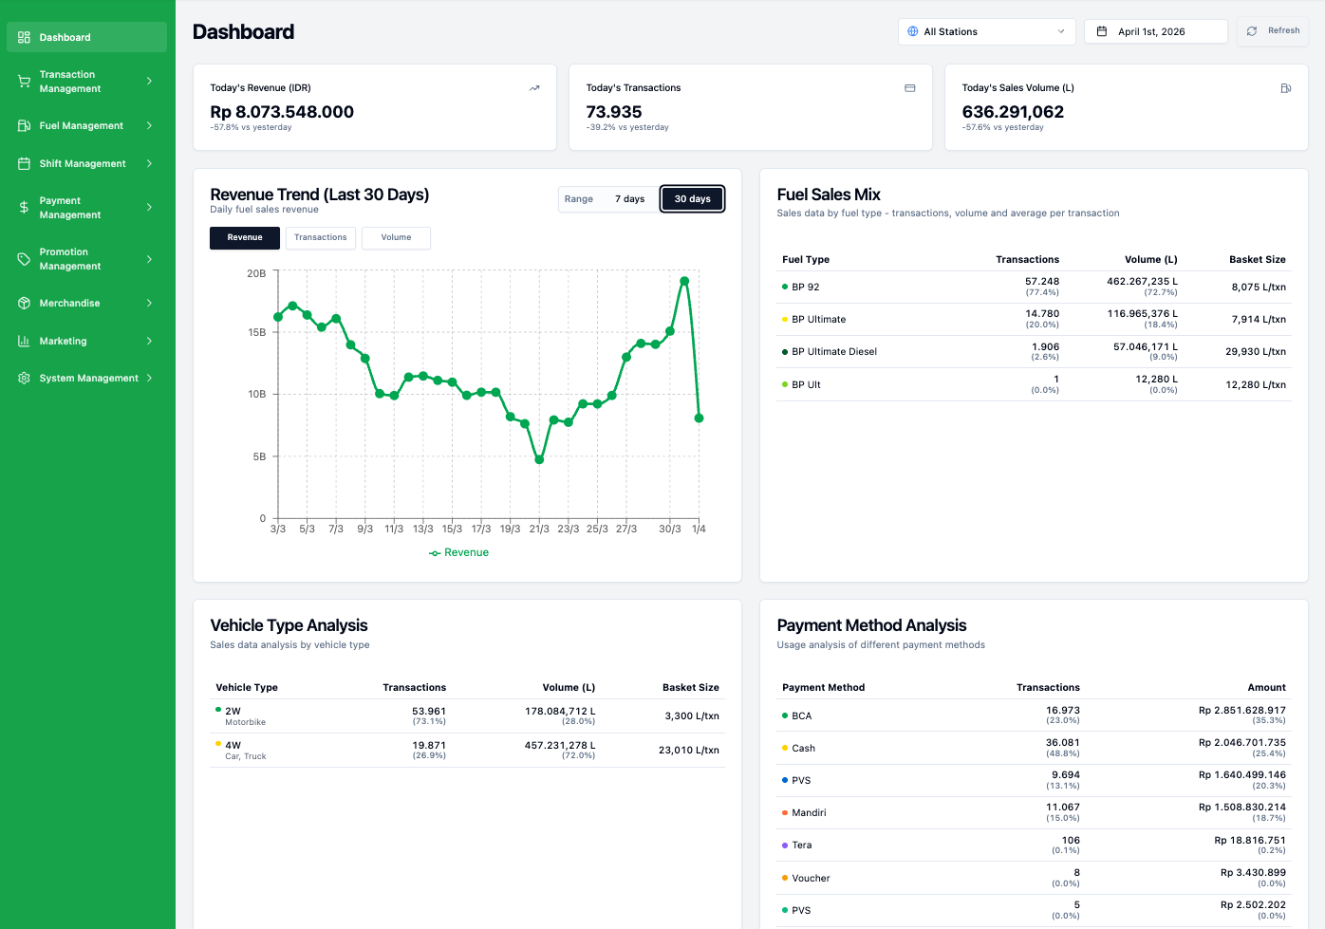Expand Fuel Management submenu chevron
Viewport: 1325px width, 929px height.
149,125
